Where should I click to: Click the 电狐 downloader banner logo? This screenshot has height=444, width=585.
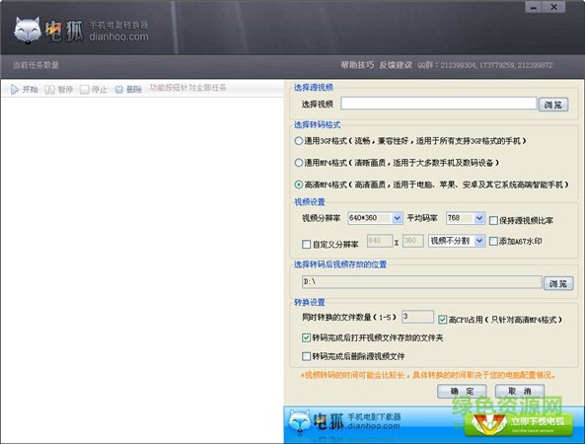tap(317, 422)
